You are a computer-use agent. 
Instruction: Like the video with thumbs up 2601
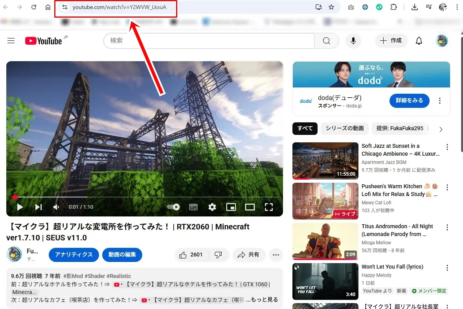[x=191, y=255]
